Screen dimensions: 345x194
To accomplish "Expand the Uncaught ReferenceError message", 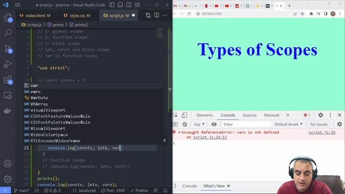I will tap(179, 133).
